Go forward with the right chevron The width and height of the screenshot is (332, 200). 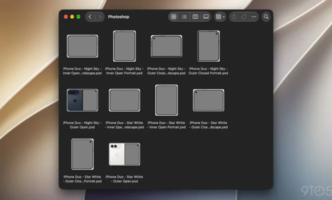pyautogui.click(x=100, y=17)
